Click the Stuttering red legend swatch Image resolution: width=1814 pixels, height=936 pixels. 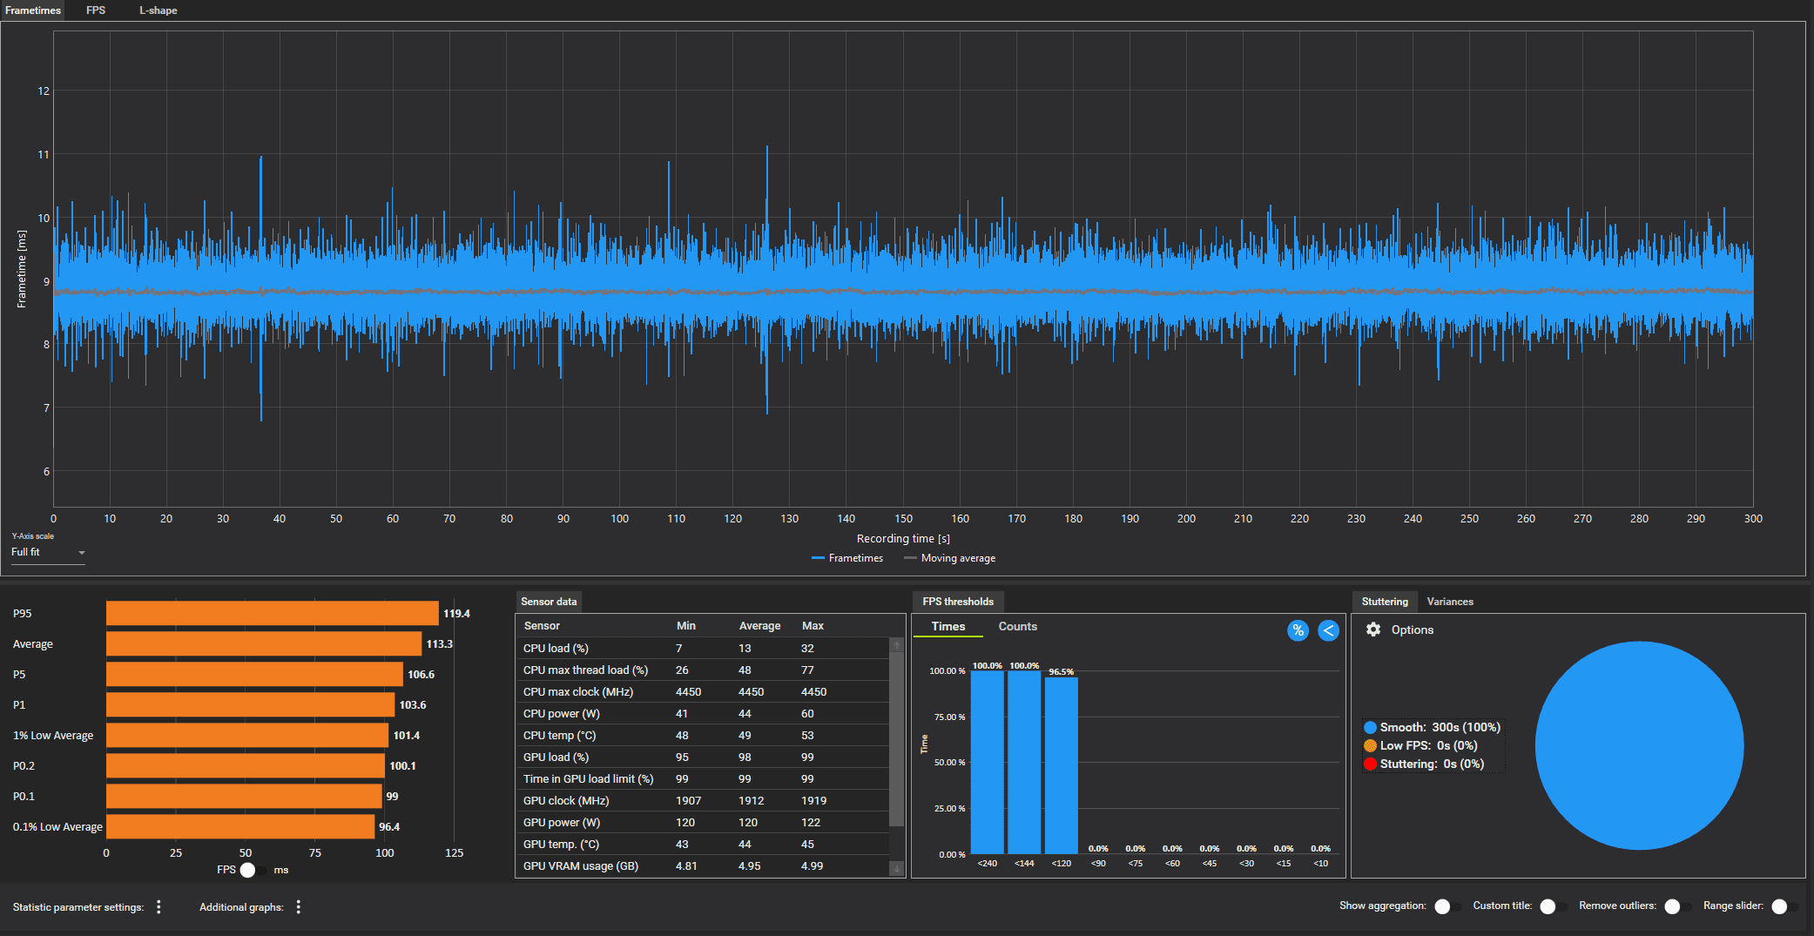pos(1370,764)
